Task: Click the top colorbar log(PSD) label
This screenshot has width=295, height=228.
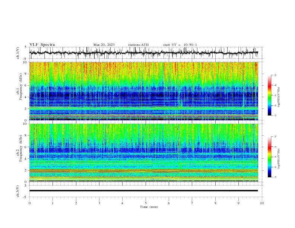Action: (279, 97)
